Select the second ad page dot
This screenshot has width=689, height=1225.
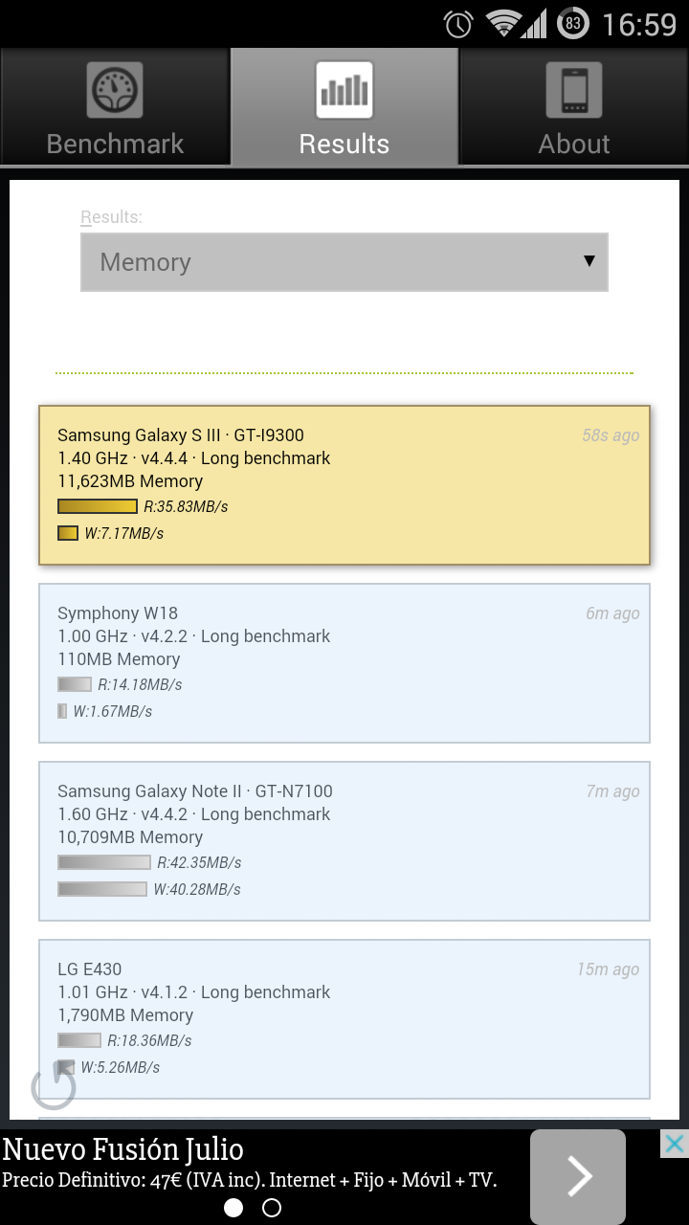pyautogui.click(x=272, y=1208)
